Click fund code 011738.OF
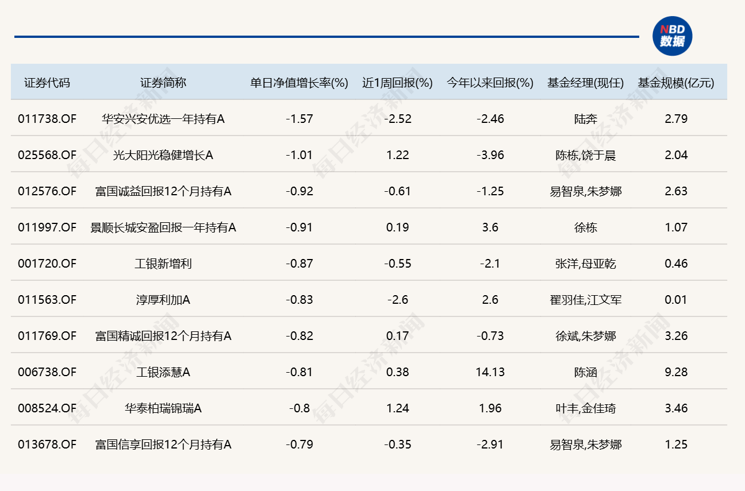Viewport: 745px width, 491px height. [x=47, y=119]
